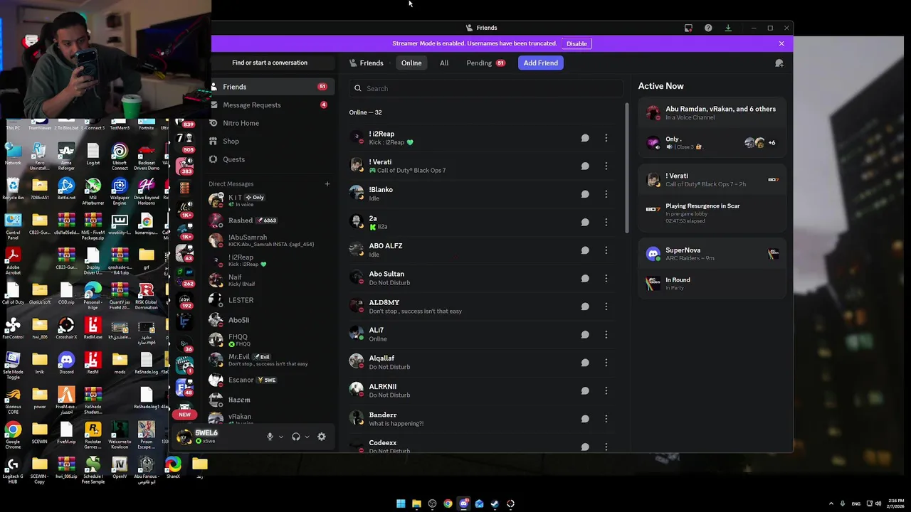Message 2a with chat bubble icon
The width and height of the screenshot is (911, 512).
point(585,222)
